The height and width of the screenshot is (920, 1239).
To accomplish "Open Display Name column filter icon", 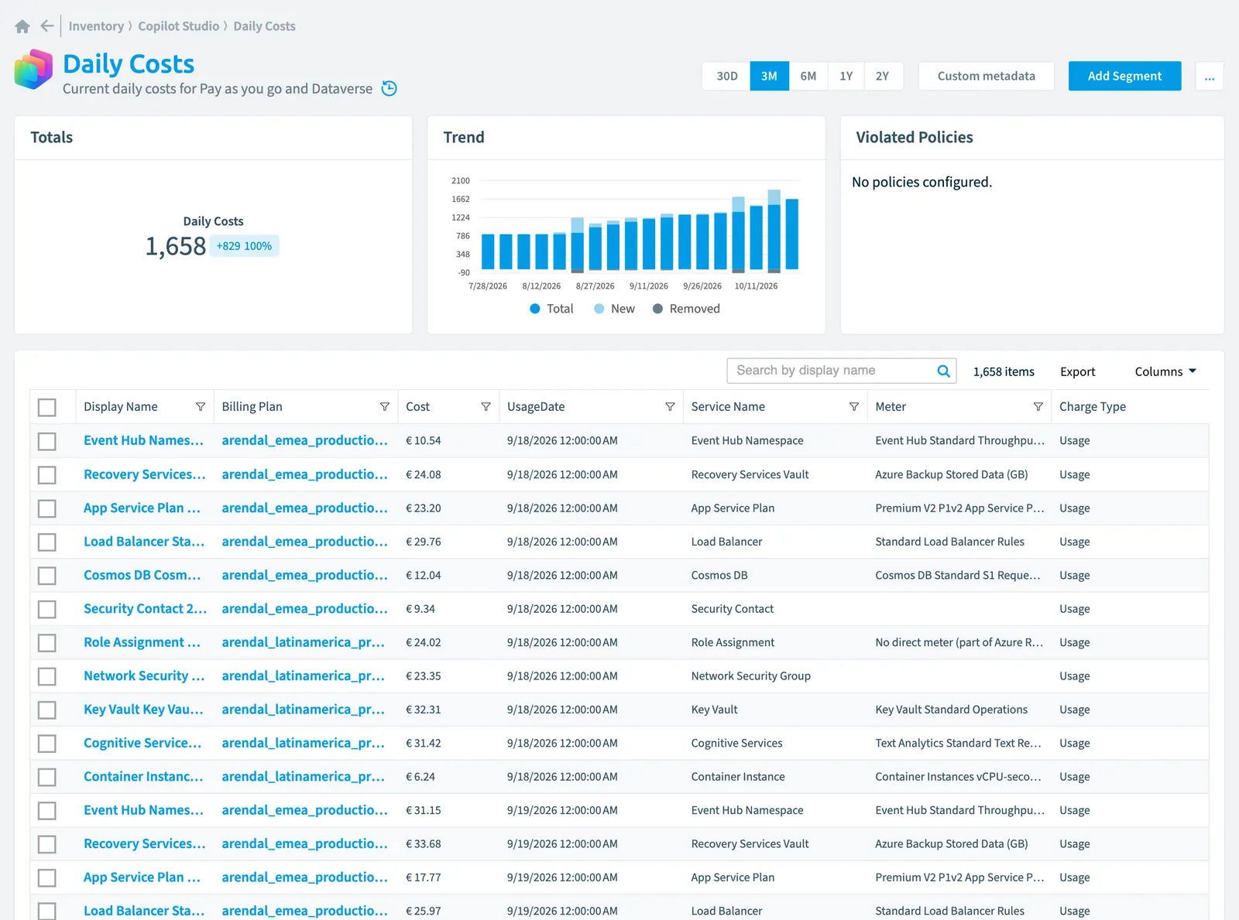I will tap(201, 407).
